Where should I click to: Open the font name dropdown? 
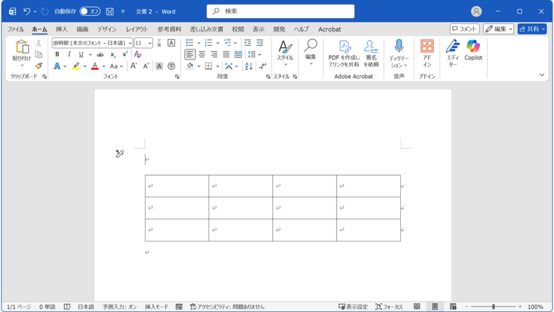point(129,43)
